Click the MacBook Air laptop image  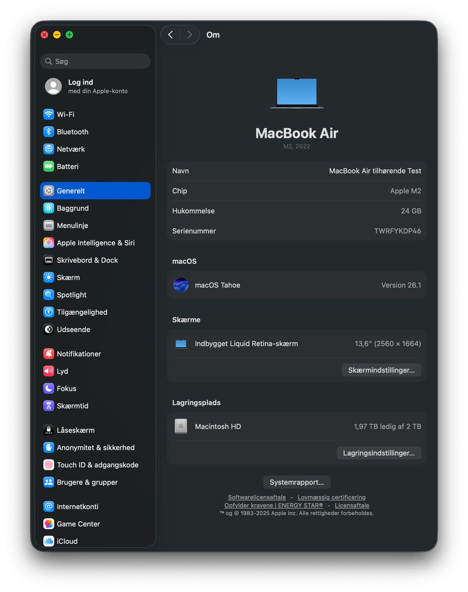[296, 93]
